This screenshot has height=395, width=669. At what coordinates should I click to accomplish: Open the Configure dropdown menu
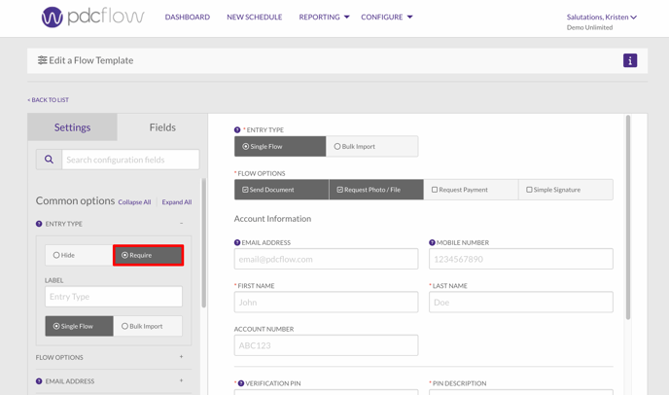(386, 17)
